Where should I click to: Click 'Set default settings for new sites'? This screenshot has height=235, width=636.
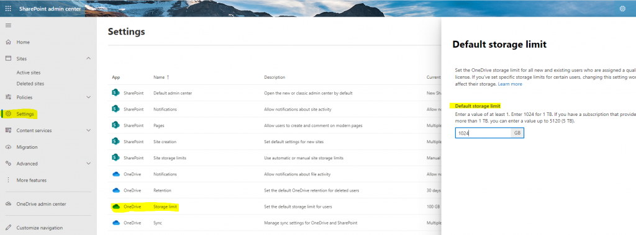[x=294, y=142]
